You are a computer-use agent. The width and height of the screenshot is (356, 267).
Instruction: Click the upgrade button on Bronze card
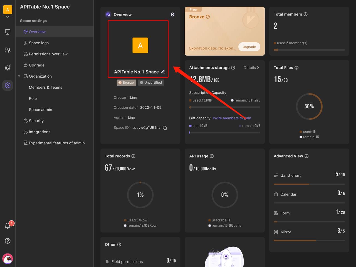click(249, 47)
